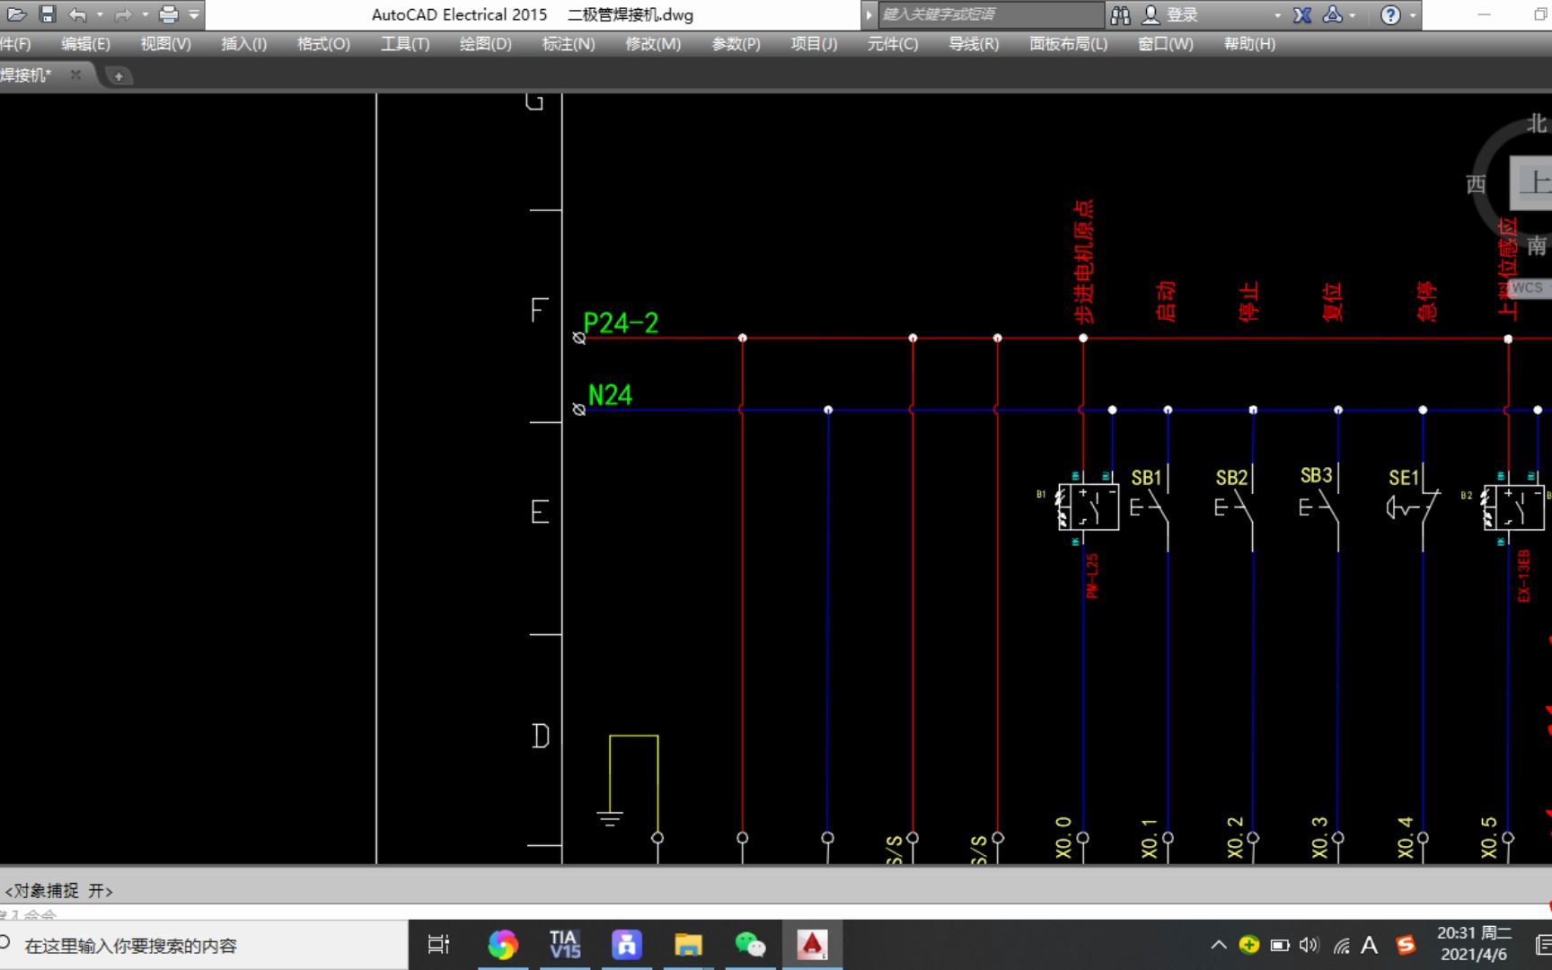
Task: Open the 面板布局(L) panel layout menu
Action: click(x=1068, y=44)
